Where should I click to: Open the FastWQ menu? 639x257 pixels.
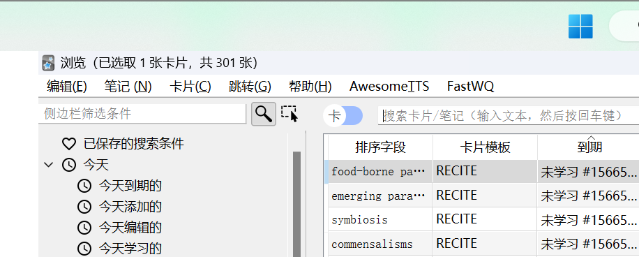click(x=470, y=87)
